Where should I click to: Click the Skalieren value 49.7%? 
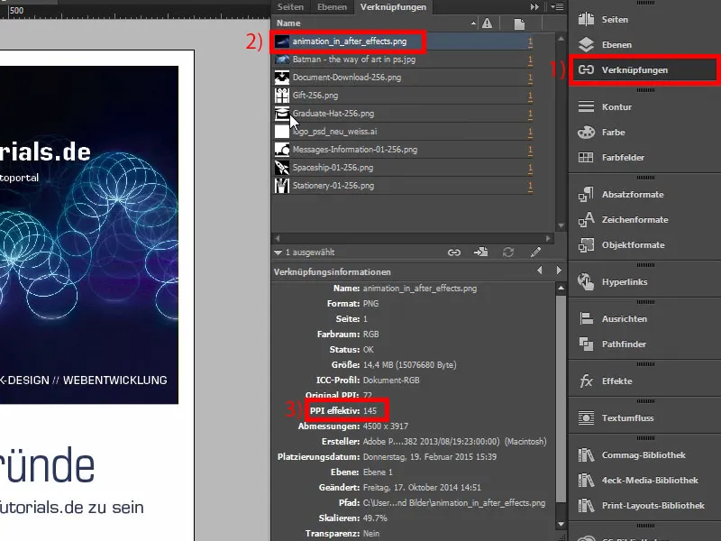click(x=375, y=518)
